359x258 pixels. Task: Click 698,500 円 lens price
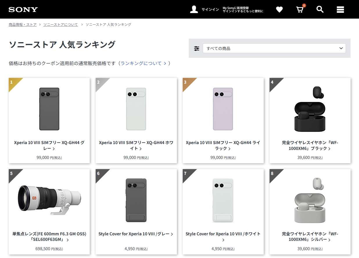pos(49,249)
